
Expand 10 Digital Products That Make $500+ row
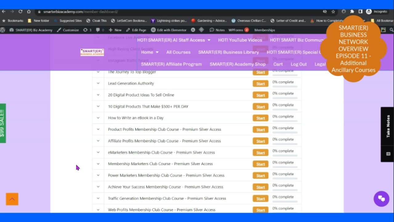(x=98, y=106)
